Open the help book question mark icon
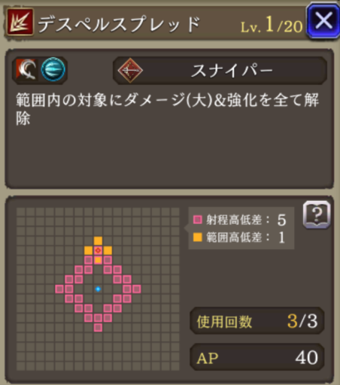This screenshot has width=340, height=385. coord(317,214)
